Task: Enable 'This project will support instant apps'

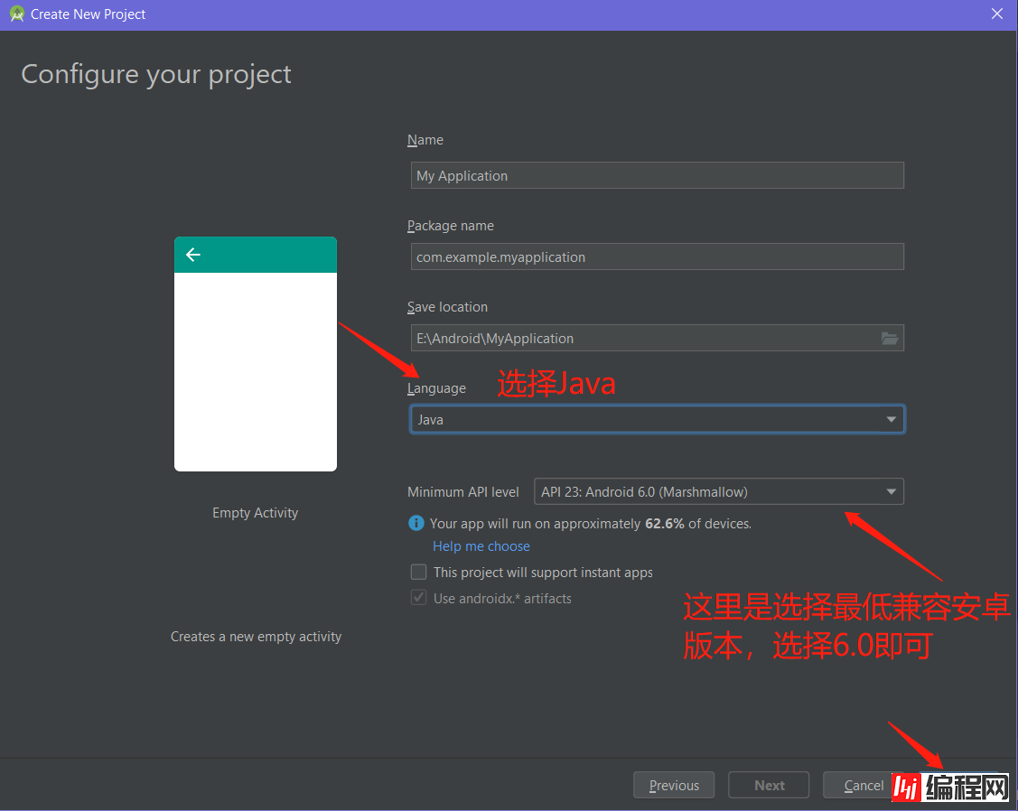Action: (418, 572)
